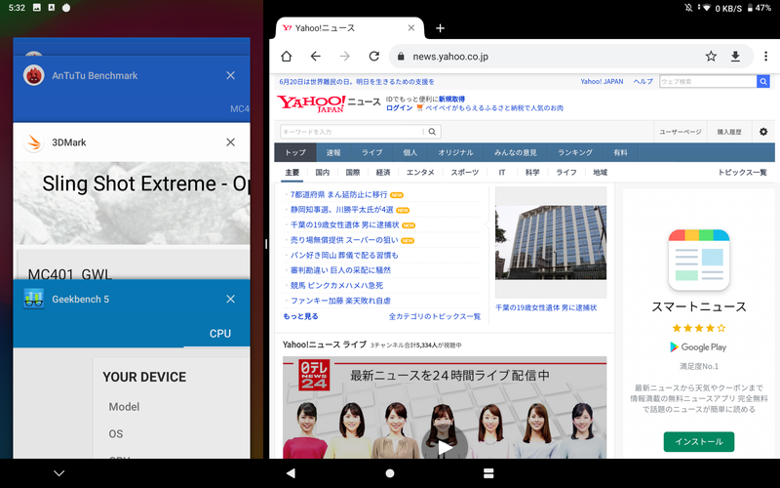Close the Yahoo!ニュース browser tab
780x488 pixels.
(x=411, y=28)
